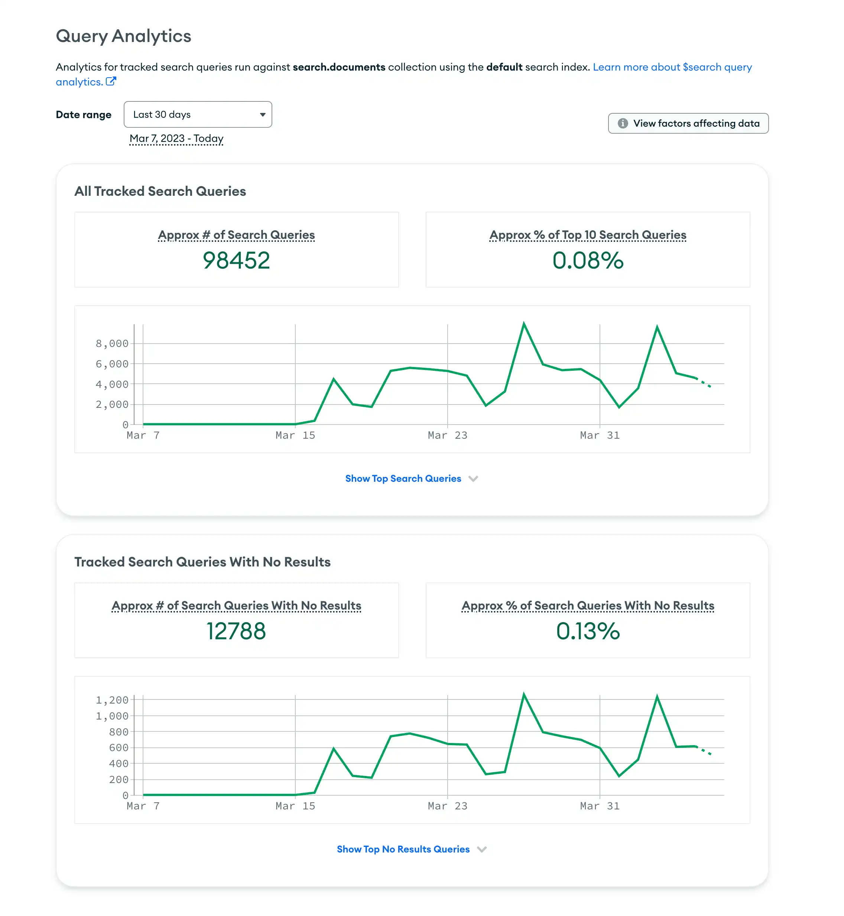Viewport: 844px width, 916px height.
Task: Click the Approx % of Search Queries With No Results heading
Action: (588, 605)
